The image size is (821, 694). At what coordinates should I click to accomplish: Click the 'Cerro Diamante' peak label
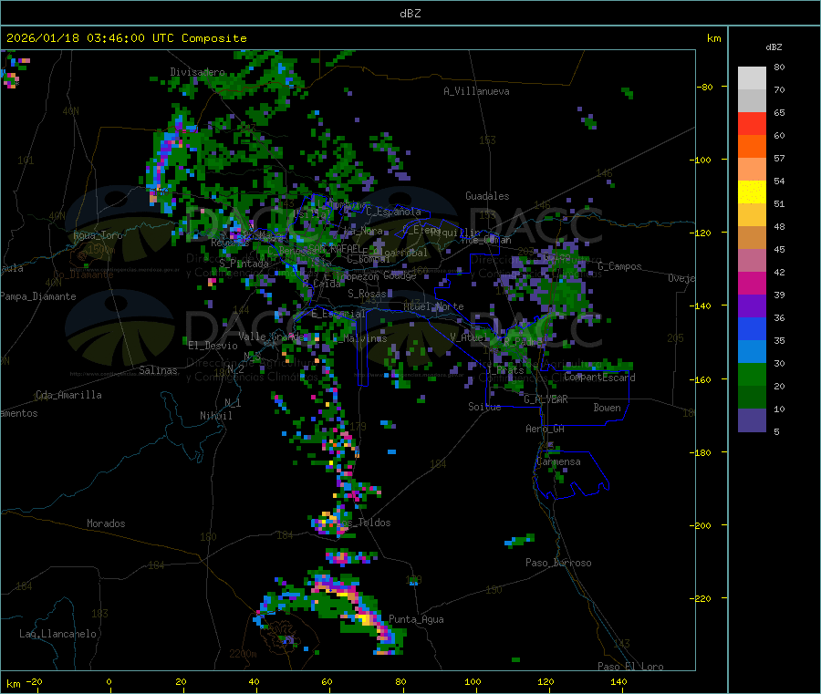83,274
